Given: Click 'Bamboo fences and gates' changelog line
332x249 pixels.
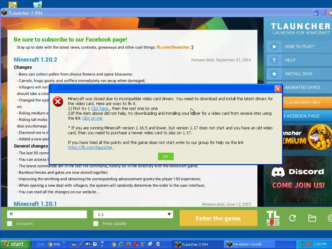Looking at the screenshot, I should [x=63, y=172].
